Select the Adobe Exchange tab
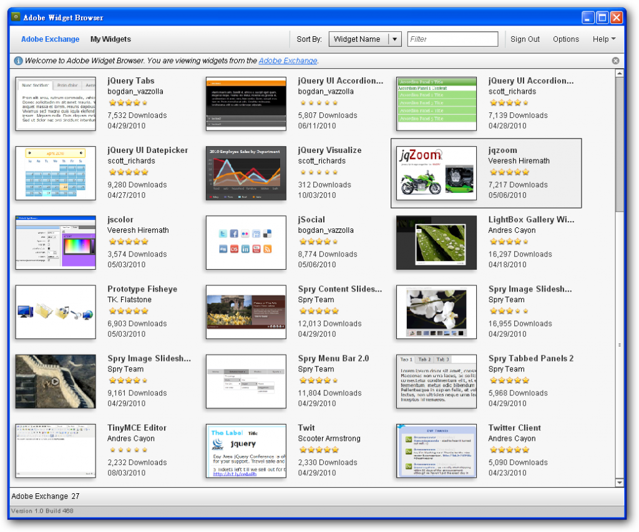The image size is (639, 532). [x=50, y=39]
